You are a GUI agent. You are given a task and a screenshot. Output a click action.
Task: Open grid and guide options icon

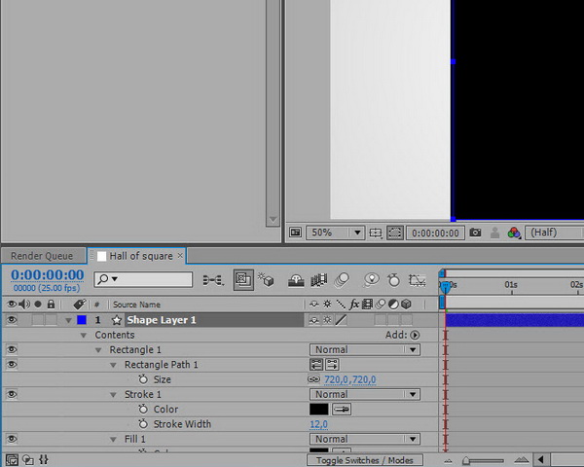[x=376, y=233]
